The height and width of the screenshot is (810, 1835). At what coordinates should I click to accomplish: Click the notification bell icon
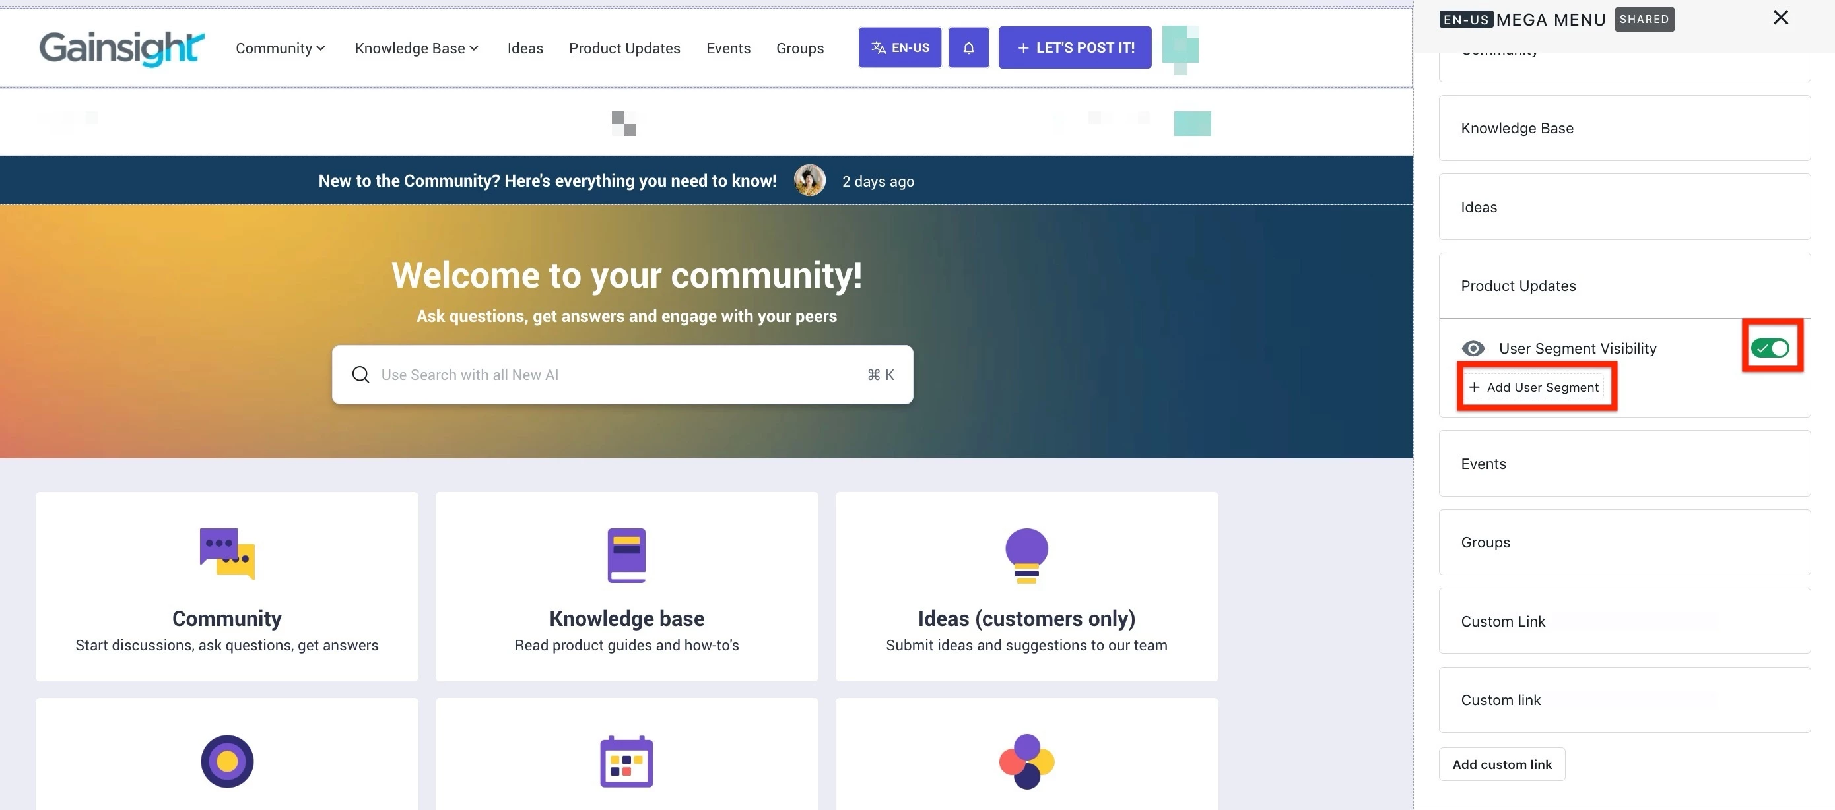(x=968, y=47)
